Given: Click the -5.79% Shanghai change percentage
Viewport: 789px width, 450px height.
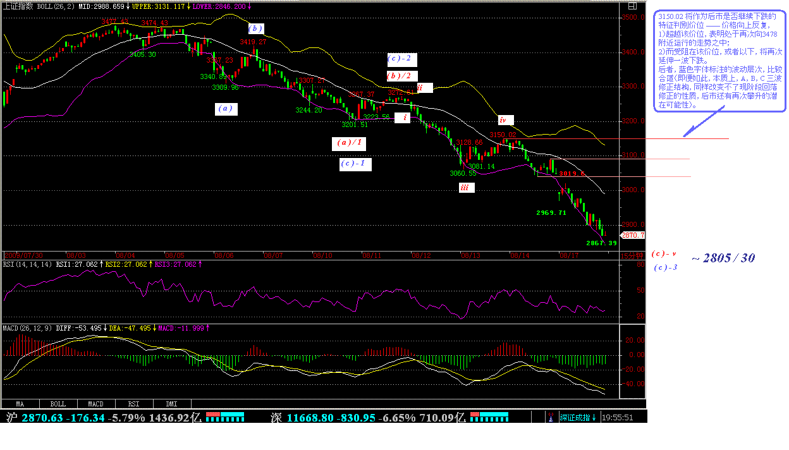Looking at the screenshot, I should coord(125,418).
